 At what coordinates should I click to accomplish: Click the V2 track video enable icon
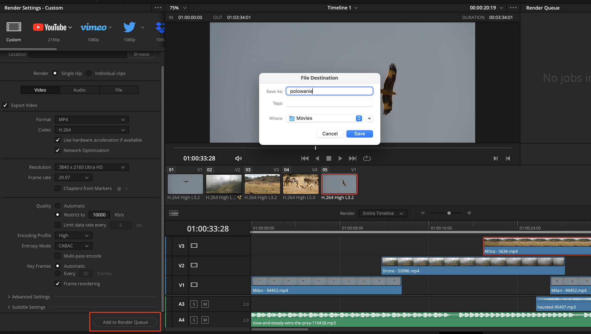pos(194,265)
